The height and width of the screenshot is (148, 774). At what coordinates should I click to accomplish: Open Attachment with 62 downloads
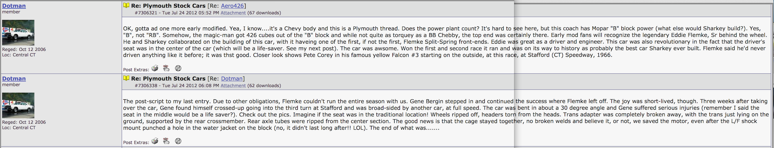click(x=233, y=86)
